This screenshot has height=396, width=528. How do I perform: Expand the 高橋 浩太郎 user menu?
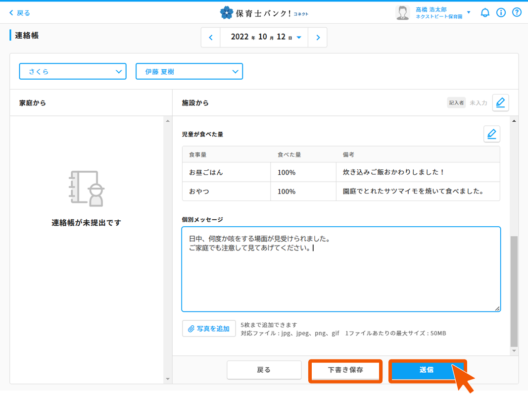coord(468,12)
